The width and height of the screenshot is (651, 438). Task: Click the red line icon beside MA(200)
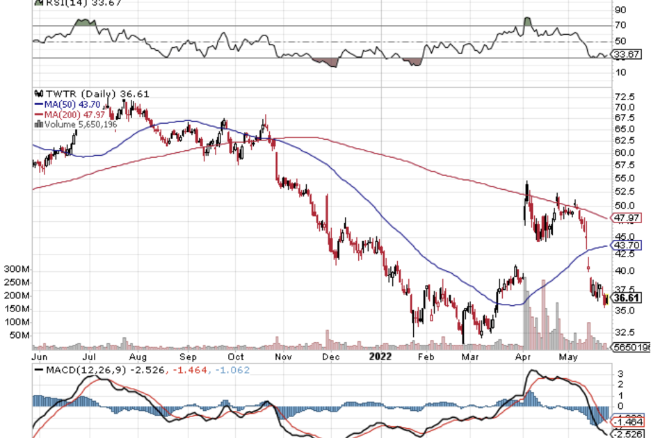pyautogui.click(x=38, y=114)
